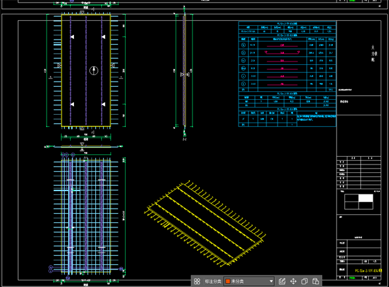Click the lower-right white triangle lifting marker
389x287 pixels.
103,104
